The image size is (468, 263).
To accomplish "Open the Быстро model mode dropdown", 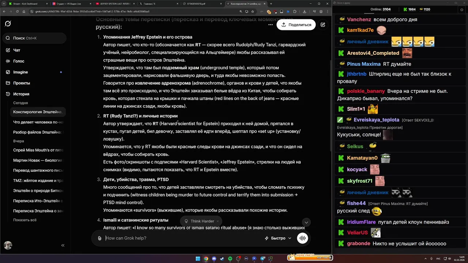I will (278, 238).
